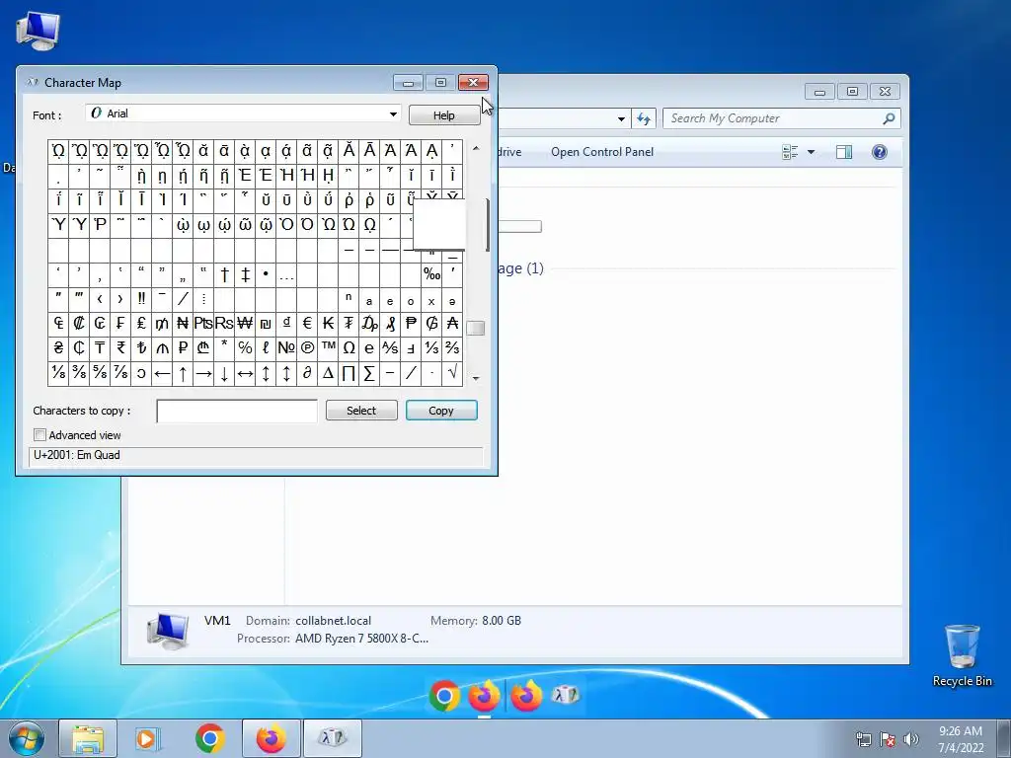Select the rightwards arrow → character
Viewport: 1011px width, 758px height.
click(x=203, y=372)
